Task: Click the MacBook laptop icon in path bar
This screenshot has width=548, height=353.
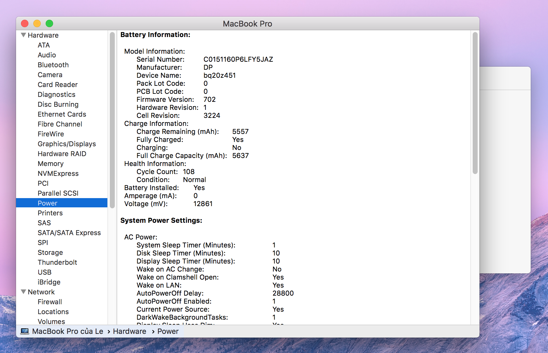Action: (x=25, y=331)
